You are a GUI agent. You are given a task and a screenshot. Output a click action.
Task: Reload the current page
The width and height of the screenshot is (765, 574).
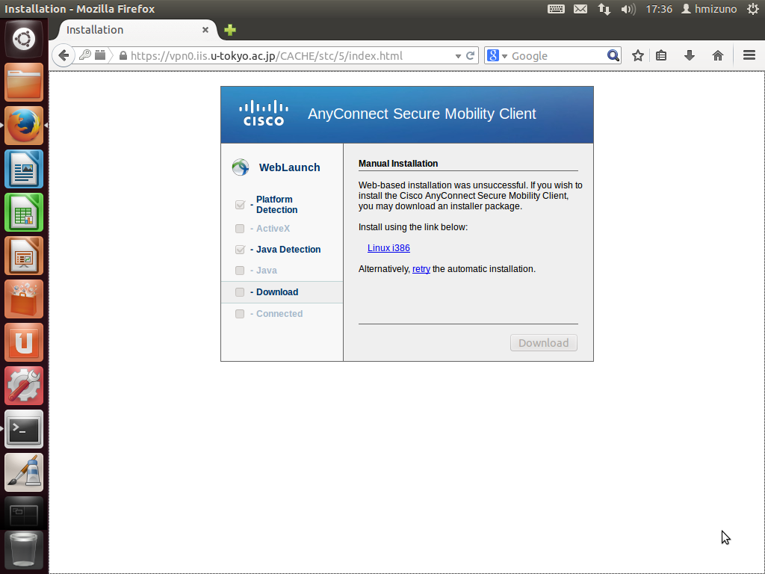[471, 55]
